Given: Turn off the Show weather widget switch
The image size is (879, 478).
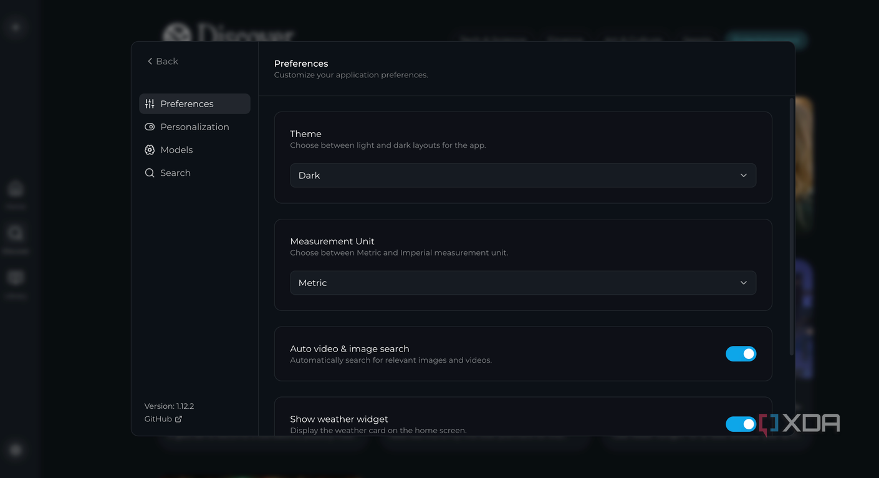Looking at the screenshot, I should 741,424.
